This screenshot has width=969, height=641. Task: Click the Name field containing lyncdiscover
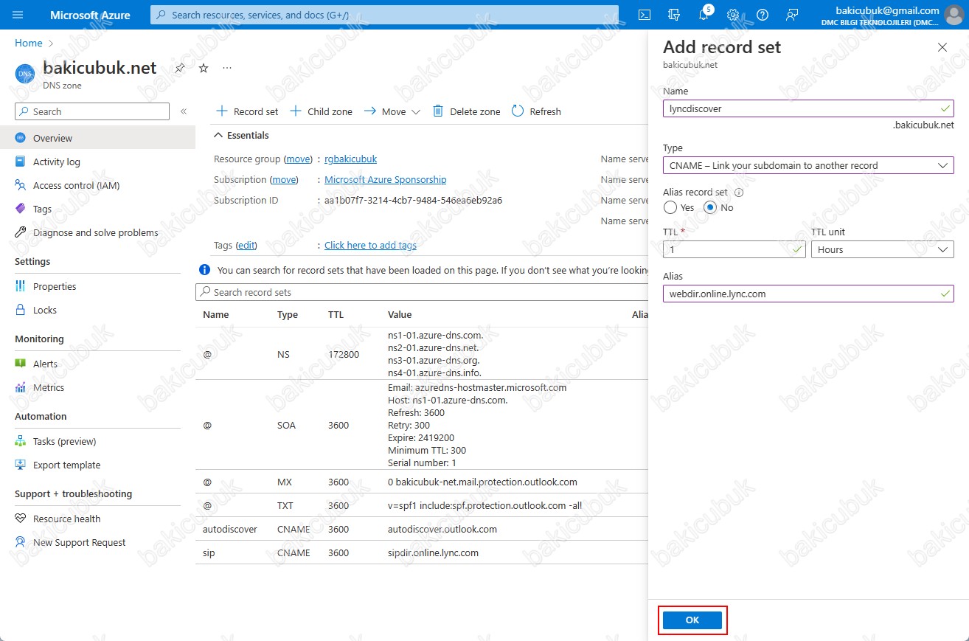pos(808,108)
